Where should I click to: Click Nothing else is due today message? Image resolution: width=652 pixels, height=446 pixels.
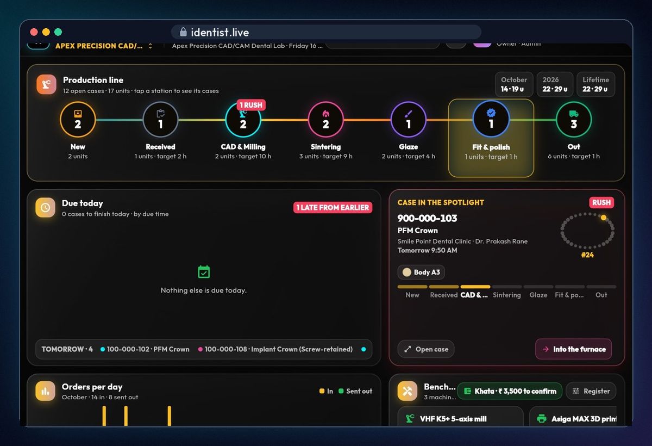point(204,290)
